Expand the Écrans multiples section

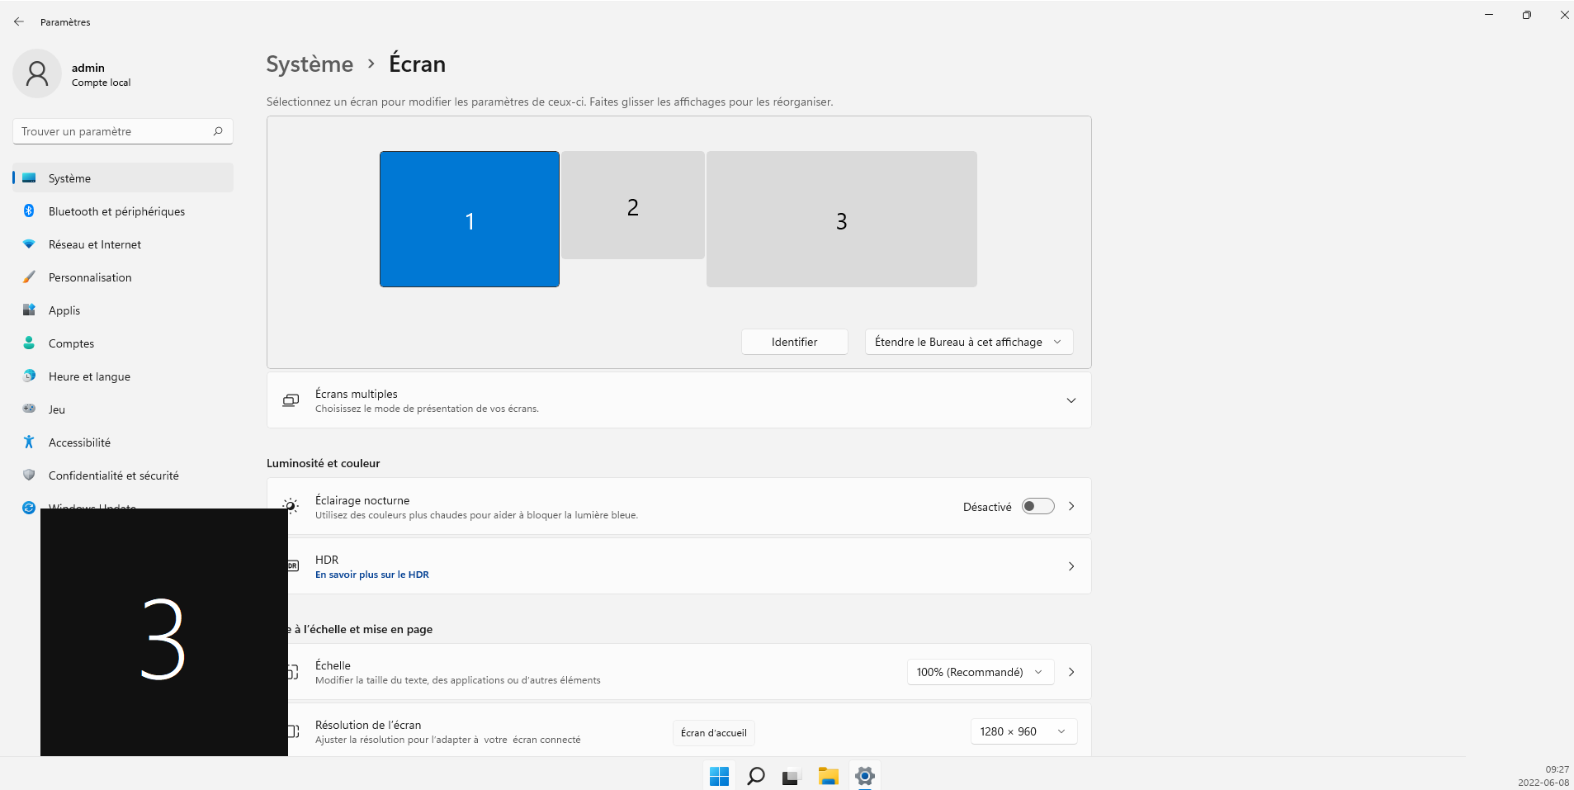1071,400
